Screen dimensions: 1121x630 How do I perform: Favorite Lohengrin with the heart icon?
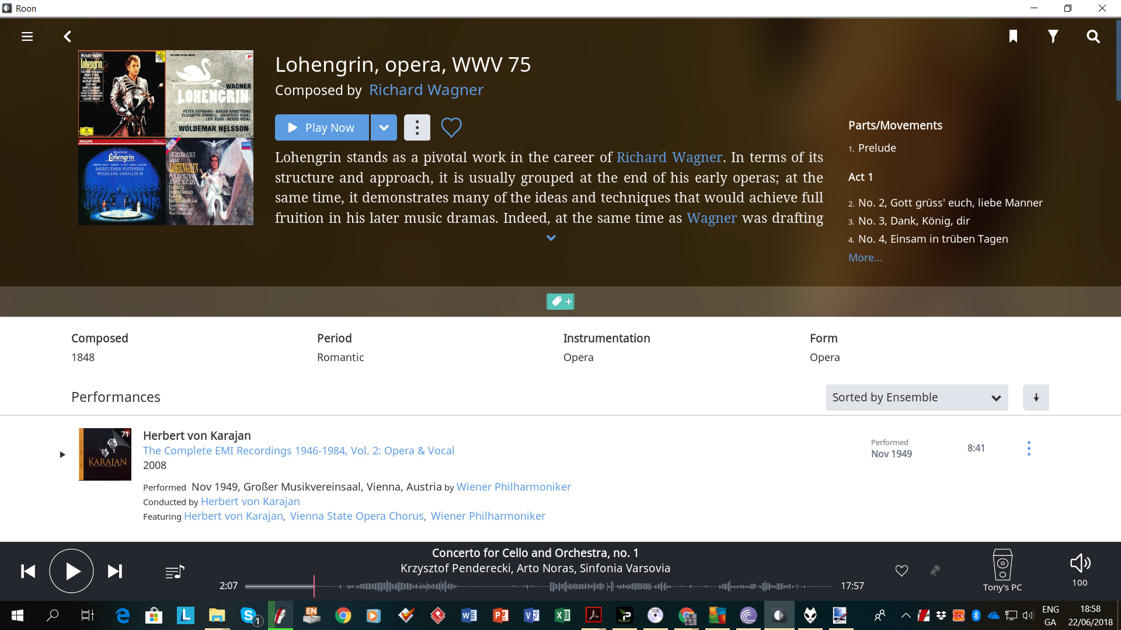(451, 127)
